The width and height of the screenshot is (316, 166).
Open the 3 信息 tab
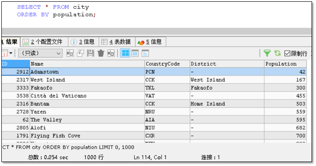coord(83,42)
